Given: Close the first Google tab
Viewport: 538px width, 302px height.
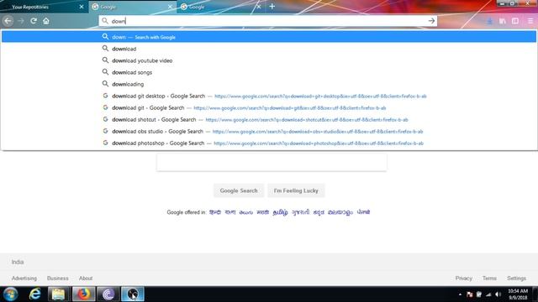Looking at the screenshot, I should tap(170, 7).
